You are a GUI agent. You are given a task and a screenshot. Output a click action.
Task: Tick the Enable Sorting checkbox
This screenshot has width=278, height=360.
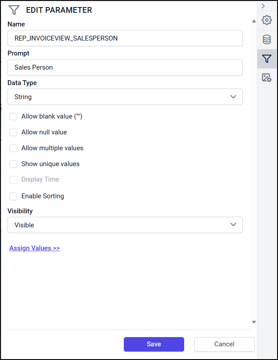[x=13, y=196]
